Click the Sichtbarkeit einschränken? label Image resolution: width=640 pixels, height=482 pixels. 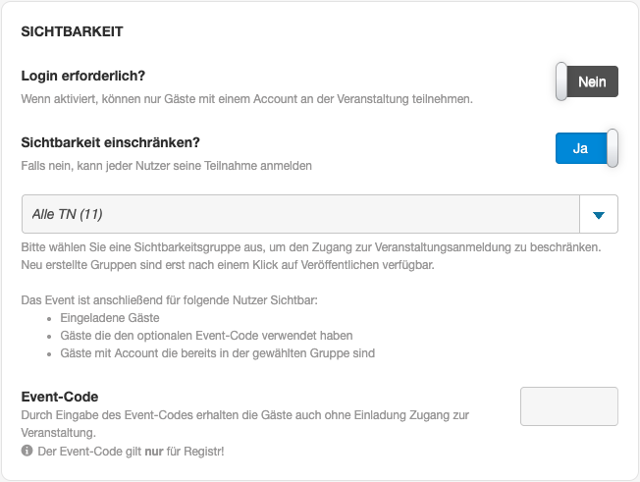pyautogui.click(x=110, y=142)
